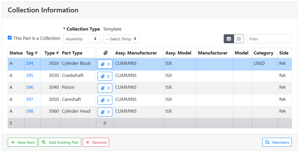Image resolution: width=300 pixels, height=151 pixels.
Task: Uncheck This Part is a Collection
Action: [x=10, y=38]
